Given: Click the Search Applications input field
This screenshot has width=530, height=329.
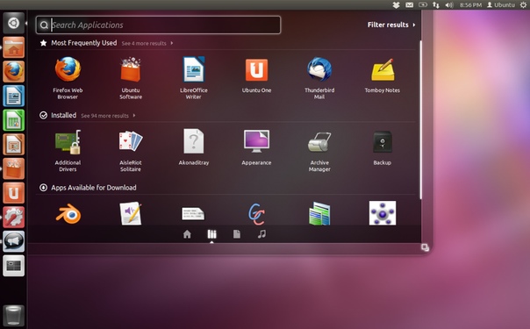Looking at the screenshot, I should pos(158,25).
